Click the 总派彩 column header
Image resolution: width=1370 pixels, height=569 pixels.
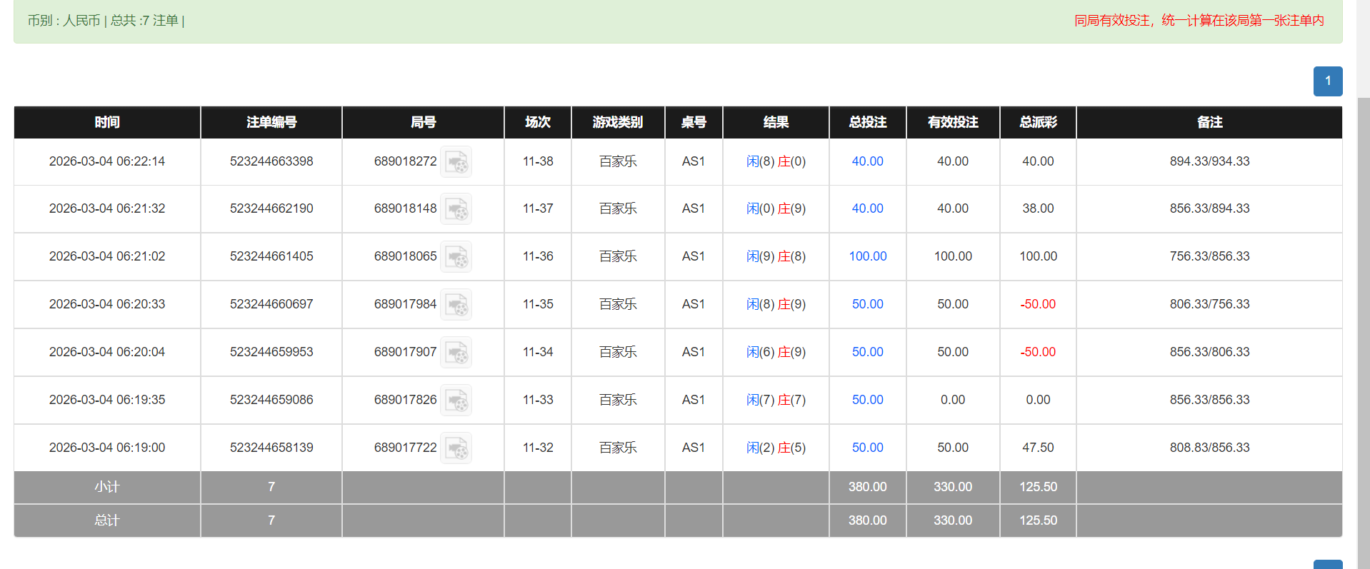click(x=1038, y=122)
